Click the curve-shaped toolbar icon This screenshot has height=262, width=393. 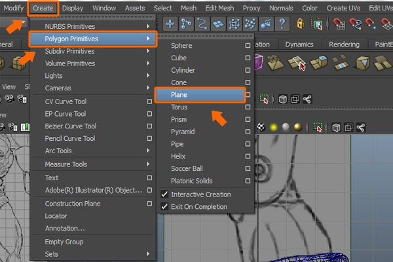[202, 24]
